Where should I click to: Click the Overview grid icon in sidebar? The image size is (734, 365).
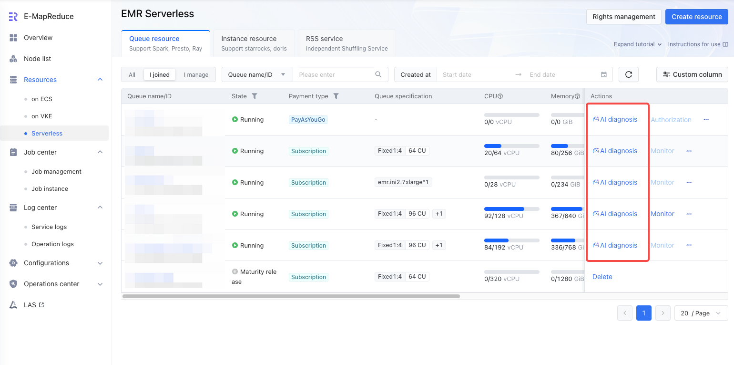tap(13, 38)
